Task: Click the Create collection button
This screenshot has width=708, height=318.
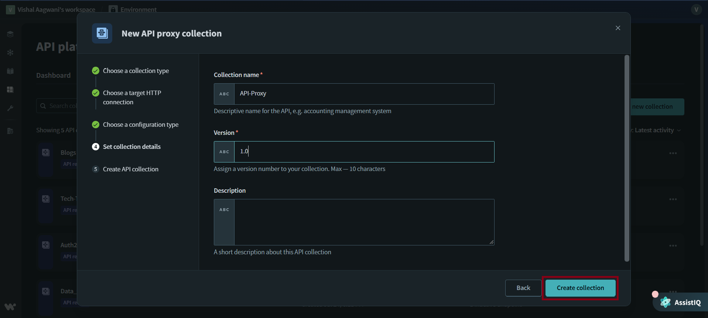Action: tap(580, 288)
